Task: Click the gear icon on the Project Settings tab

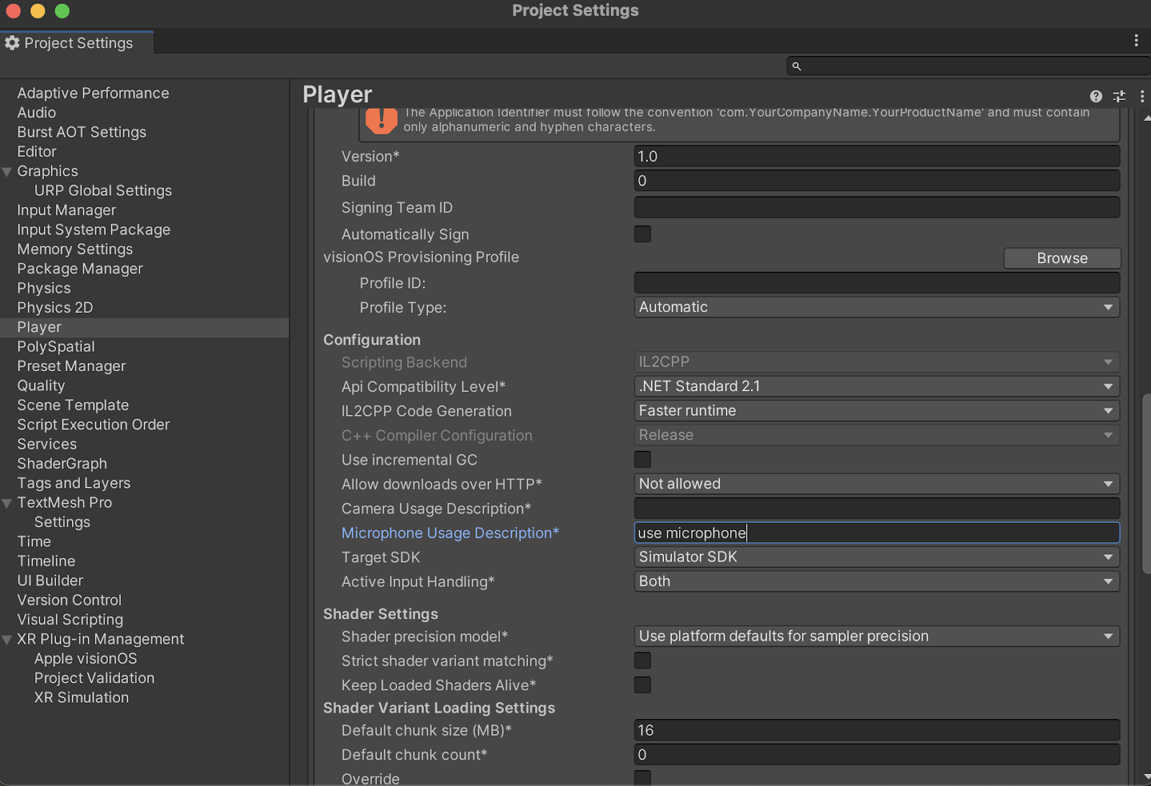Action: point(12,43)
